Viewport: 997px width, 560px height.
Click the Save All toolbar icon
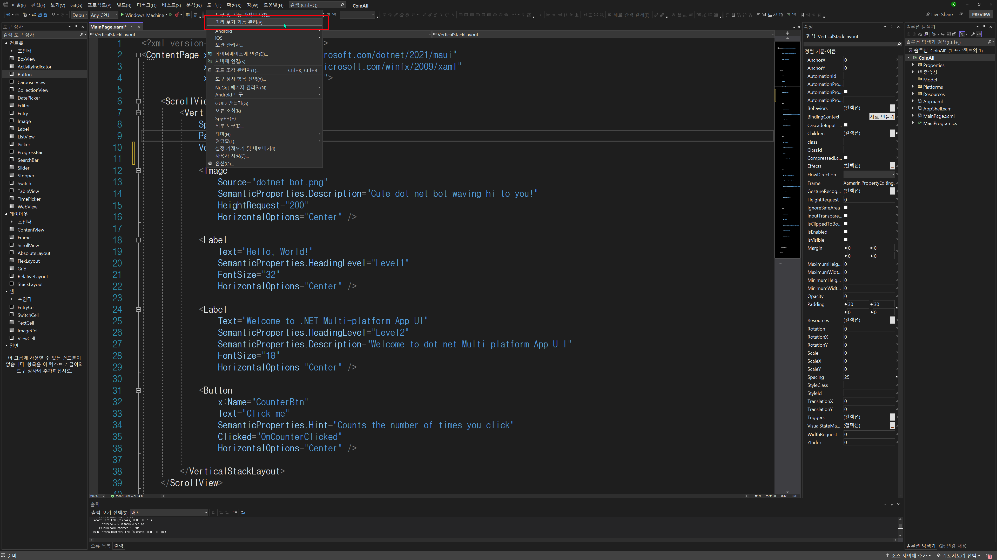[x=45, y=15]
